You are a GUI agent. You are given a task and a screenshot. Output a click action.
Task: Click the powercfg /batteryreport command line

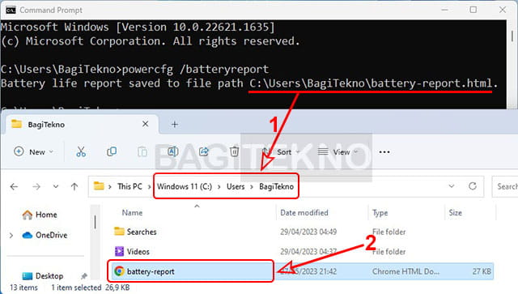click(195, 69)
